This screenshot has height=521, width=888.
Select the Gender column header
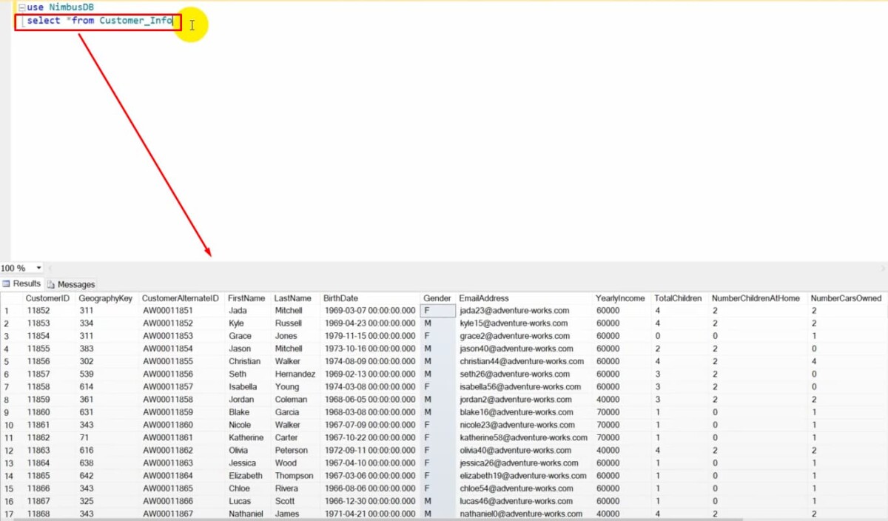coord(437,298)
